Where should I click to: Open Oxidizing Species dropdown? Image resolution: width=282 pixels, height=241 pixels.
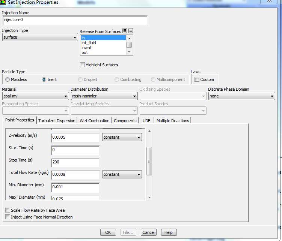click(173, 96)
